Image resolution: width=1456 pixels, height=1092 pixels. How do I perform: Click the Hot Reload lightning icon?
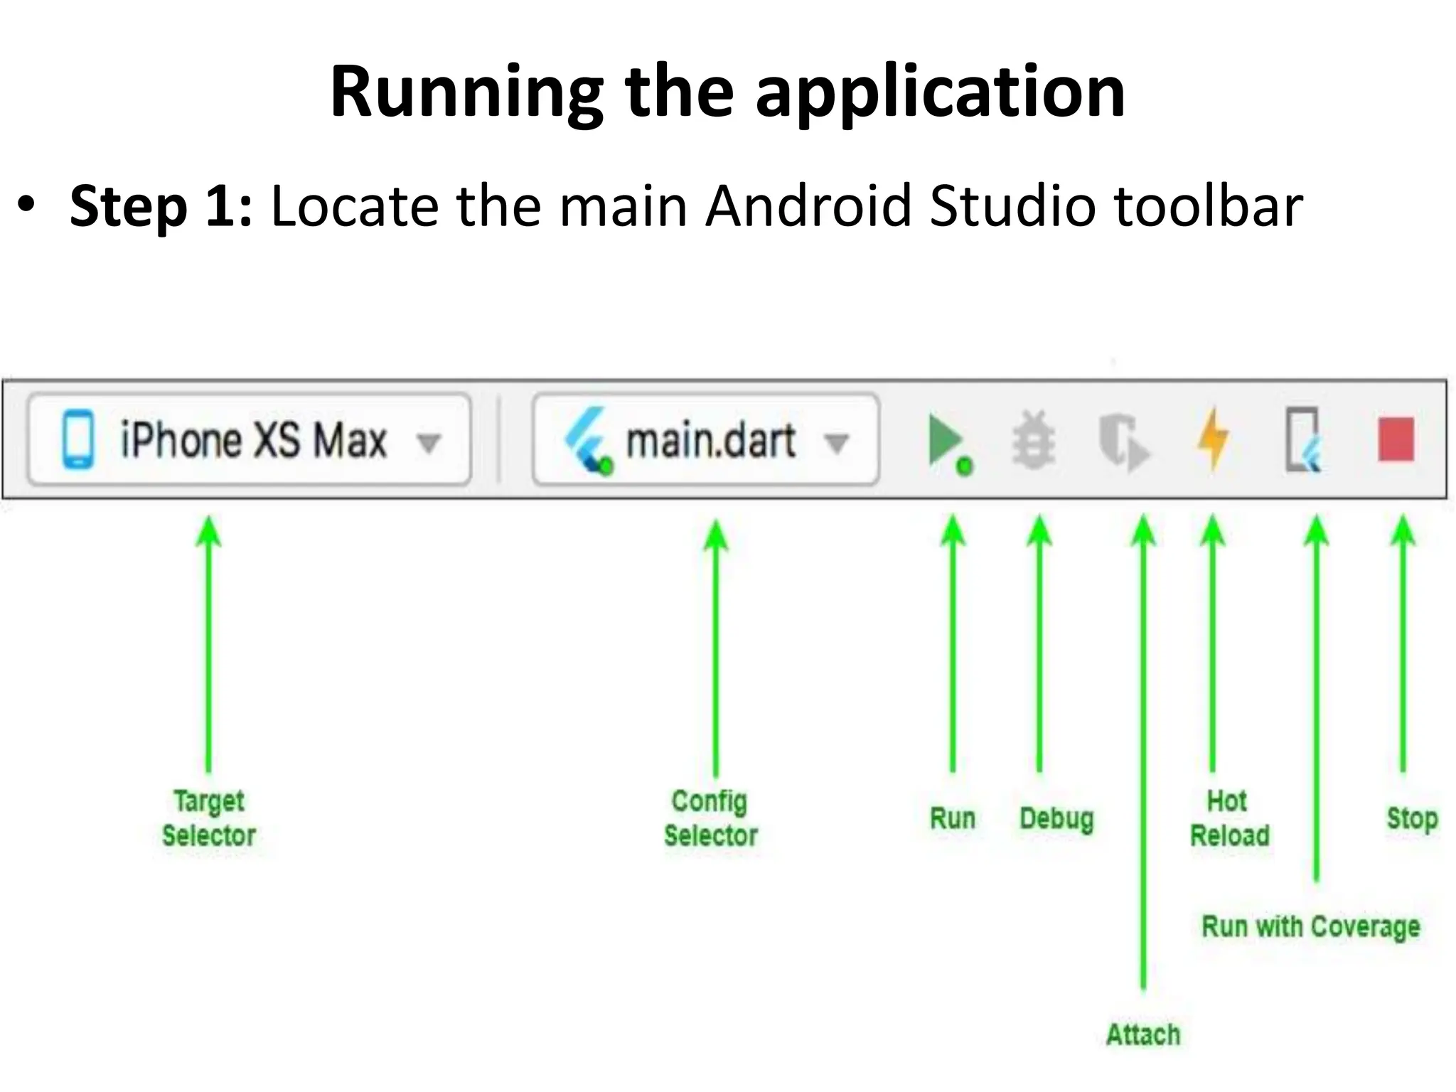click(x=1213, y=439)
